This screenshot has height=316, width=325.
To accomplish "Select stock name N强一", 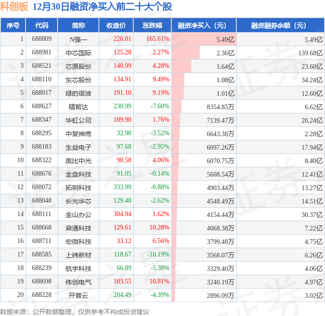I will pos(78,39).
